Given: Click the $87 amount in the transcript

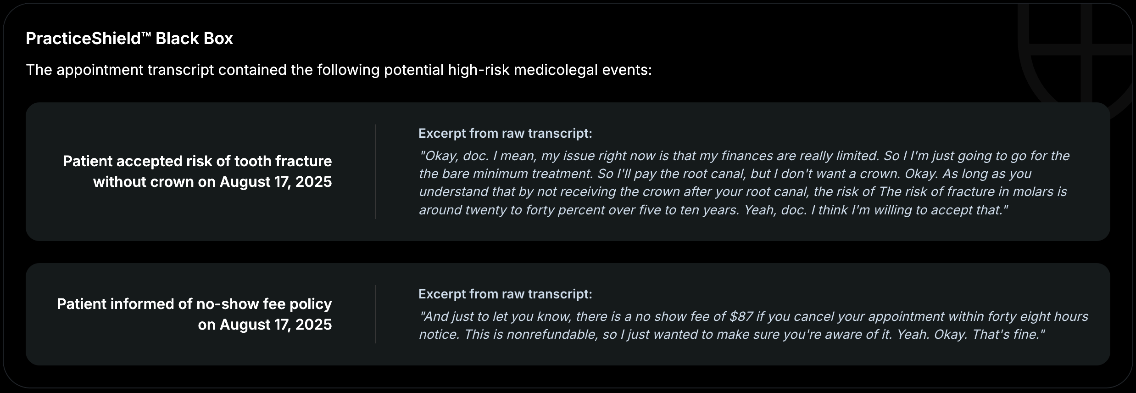Looking at the screenshot, I should coord(741,317).
